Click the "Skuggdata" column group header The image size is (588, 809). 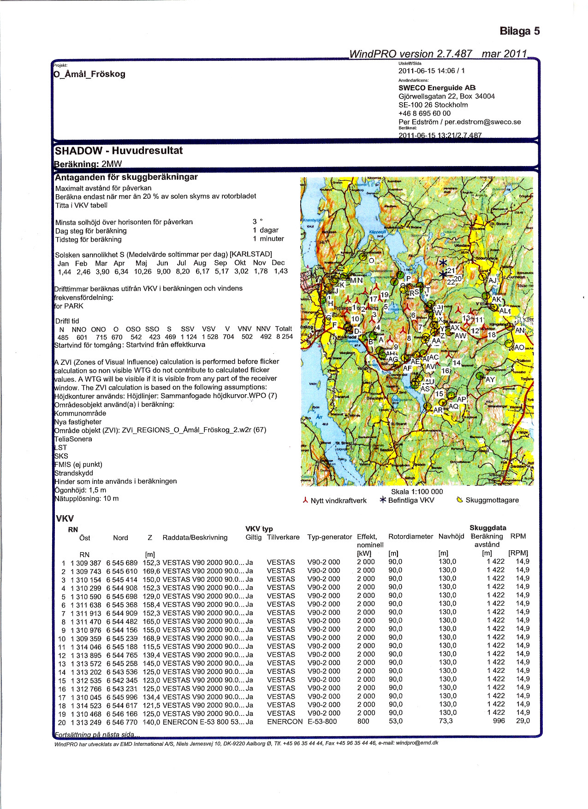click(x=488, y=528)
